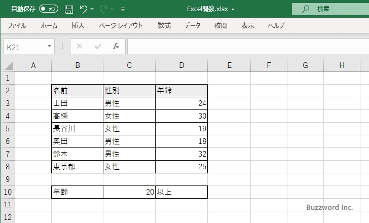
Task: Click the Undo arrow icon
Action: click(83, 9)
